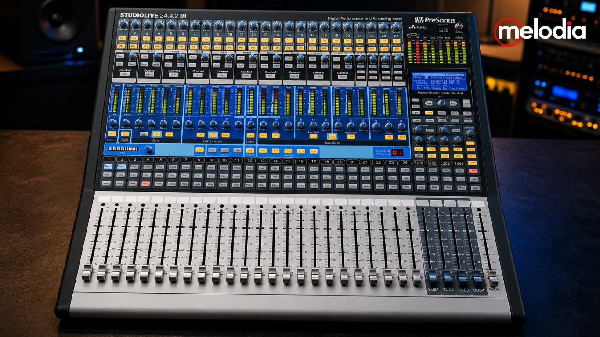
Task: Click the MAIN output fader cap
Action: (x=494, y=278)
